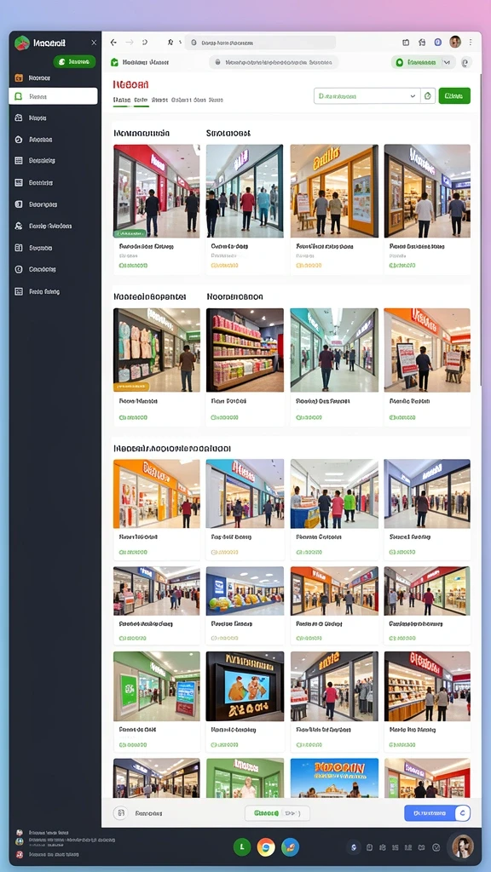This screenshot has height=872, width=491.
Task: Open the browser three-dot menu
Action: pos(471,43)
